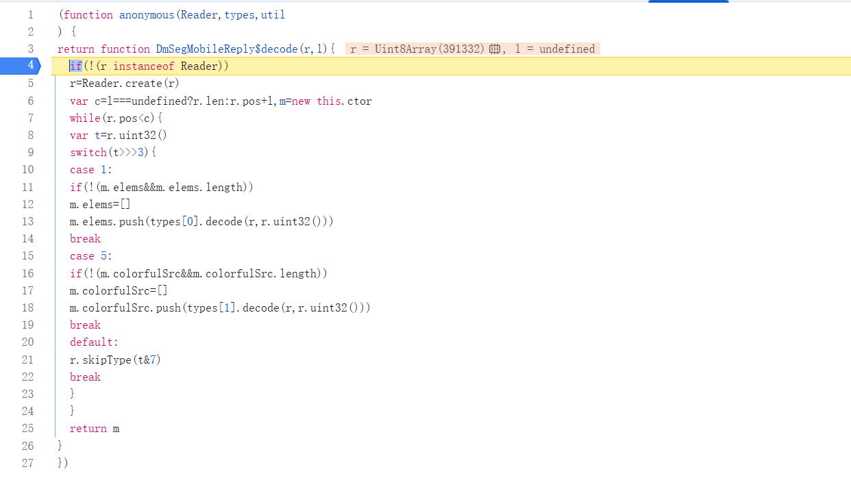
Task: Add breakpoint on line number 18
Action: tap(27, 307)
